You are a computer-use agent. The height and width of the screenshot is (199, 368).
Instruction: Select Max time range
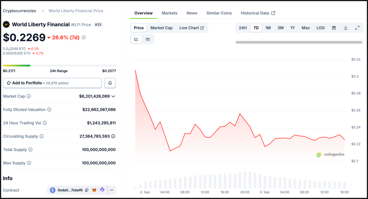306,28
